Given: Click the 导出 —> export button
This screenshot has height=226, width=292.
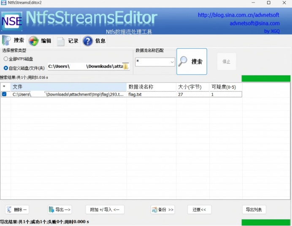Looking at the screenshot, I should 60,210.
